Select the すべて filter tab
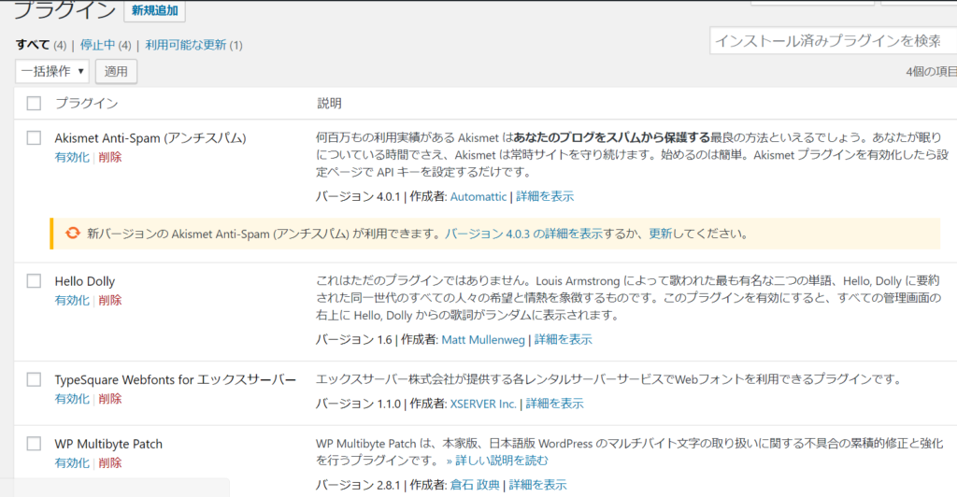The width and height of the screenshot is (957, 497). click(x=33, y=45)
